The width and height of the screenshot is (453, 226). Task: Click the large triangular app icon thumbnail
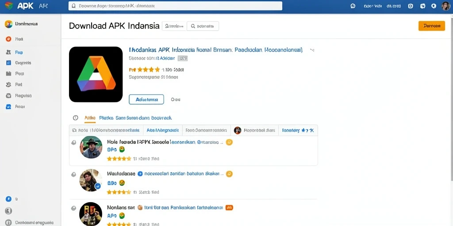(96, 74)
